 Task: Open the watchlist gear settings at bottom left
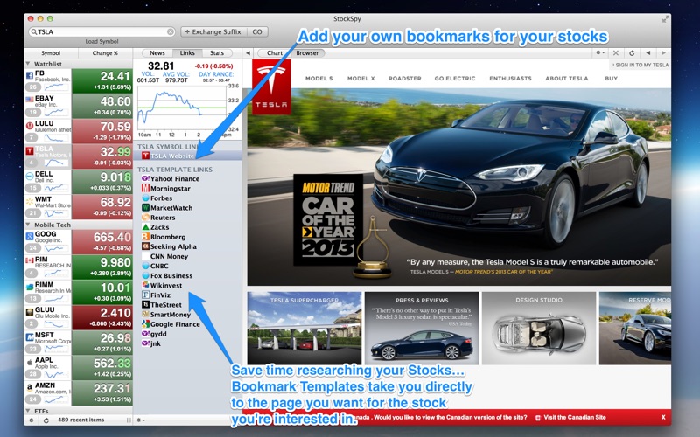31,420
